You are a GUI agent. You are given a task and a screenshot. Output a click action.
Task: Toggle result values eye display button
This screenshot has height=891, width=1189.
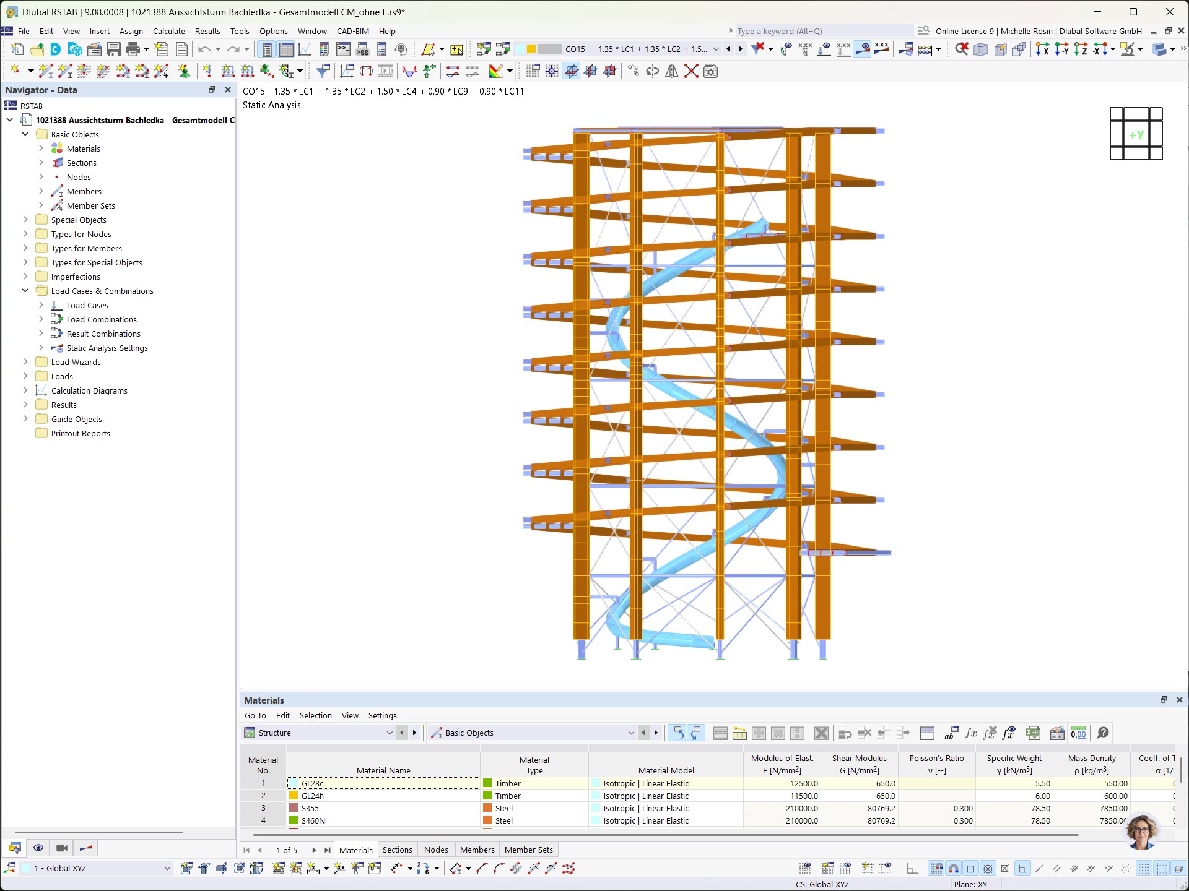pos(862,49)
